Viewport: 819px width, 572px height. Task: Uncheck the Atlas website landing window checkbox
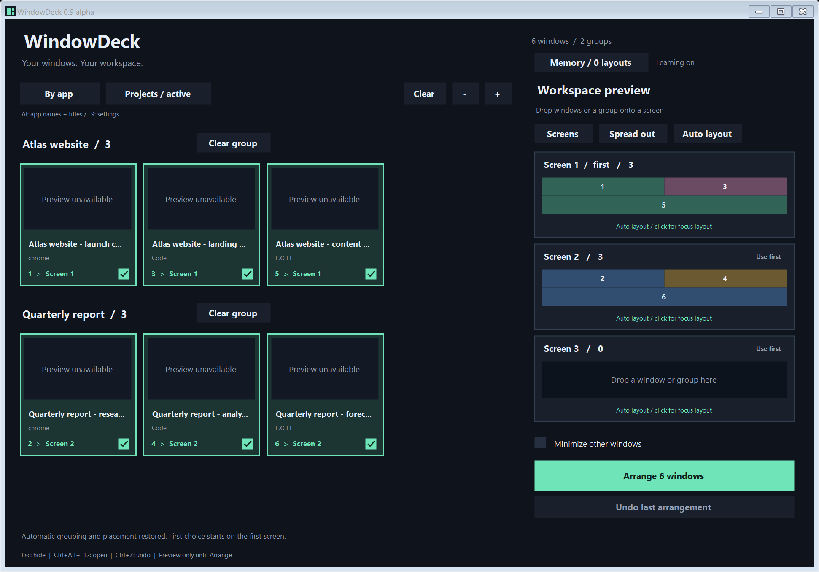coord(247,274)
